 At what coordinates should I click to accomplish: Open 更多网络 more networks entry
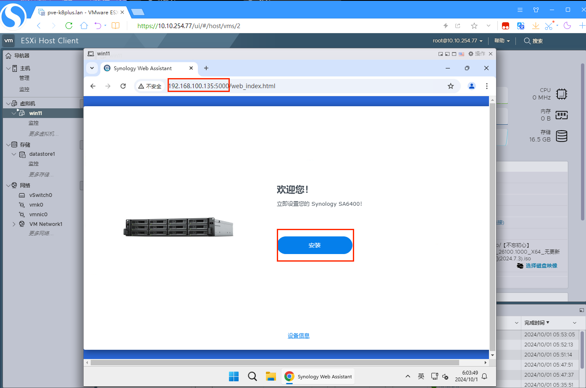pos(41,233)
